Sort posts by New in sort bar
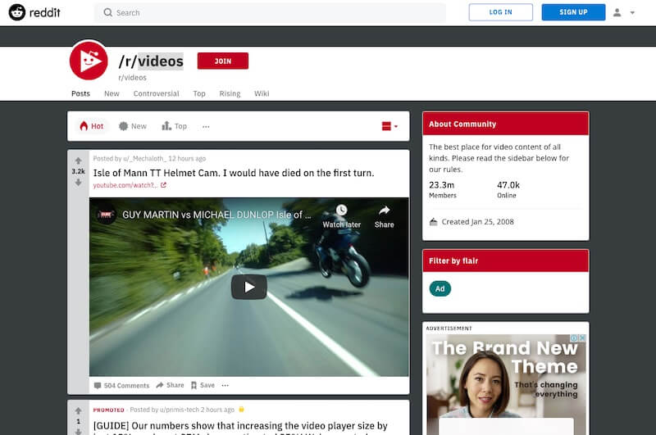Screen dimensions: 656x435 click(133, 126)
